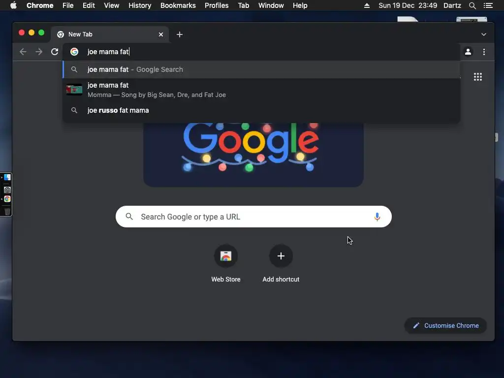Open a new tab with plus button
504x378 pixels.
pos(180,34)
